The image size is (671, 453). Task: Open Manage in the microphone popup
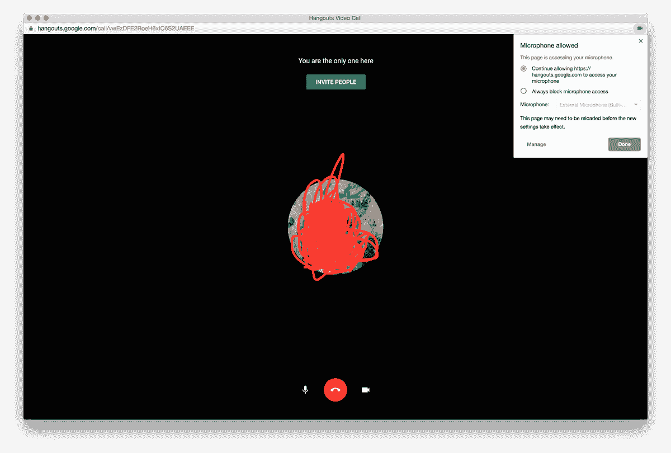[536, 144]
